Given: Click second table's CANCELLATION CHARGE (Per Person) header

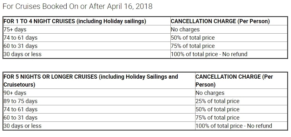Looking at the screenshot, I should pos(241,81).
